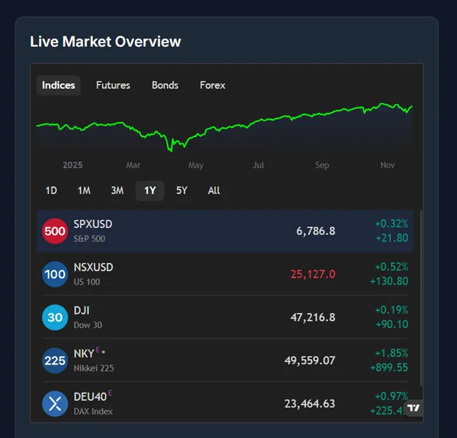Click the DAX Index description label

pos(93,411)
